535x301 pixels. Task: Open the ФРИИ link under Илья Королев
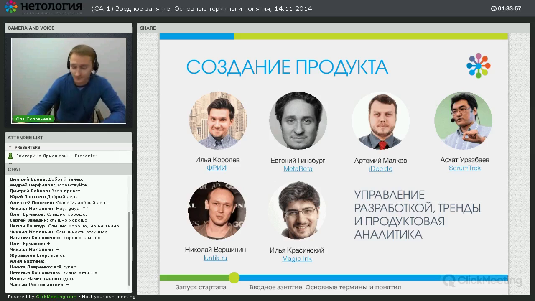click(217, 168)
